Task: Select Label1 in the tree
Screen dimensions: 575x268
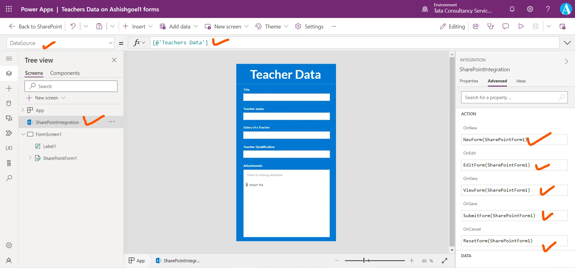Action: click(x=49, y=146)
